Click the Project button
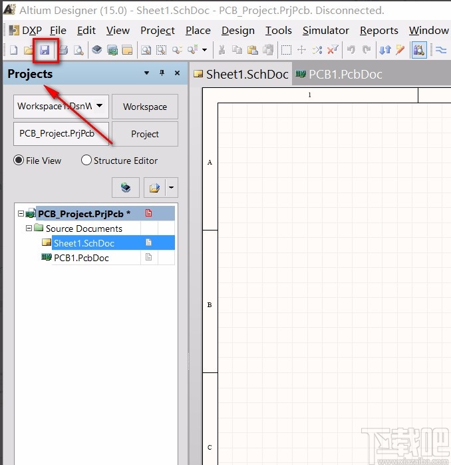This screenshot has width=451, height=465. point(145,134)
